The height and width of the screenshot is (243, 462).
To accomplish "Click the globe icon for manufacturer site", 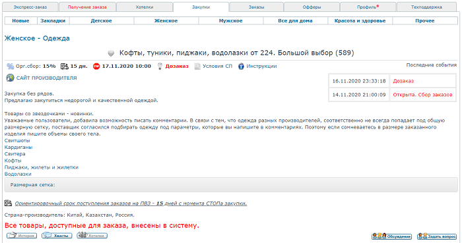I will [10, 78].
